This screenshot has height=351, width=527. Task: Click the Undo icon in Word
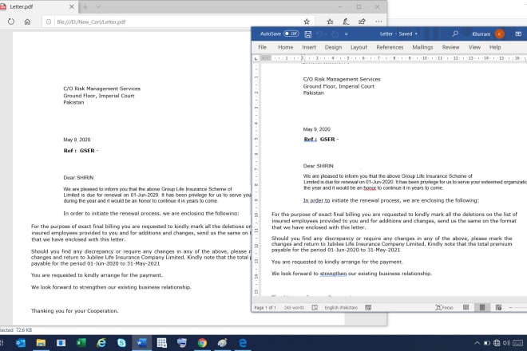pyautogui.click(x=320, y=34)
